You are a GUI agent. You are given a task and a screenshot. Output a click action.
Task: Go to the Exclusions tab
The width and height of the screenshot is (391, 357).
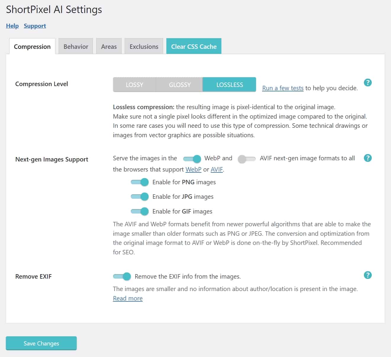coord(144,46)
